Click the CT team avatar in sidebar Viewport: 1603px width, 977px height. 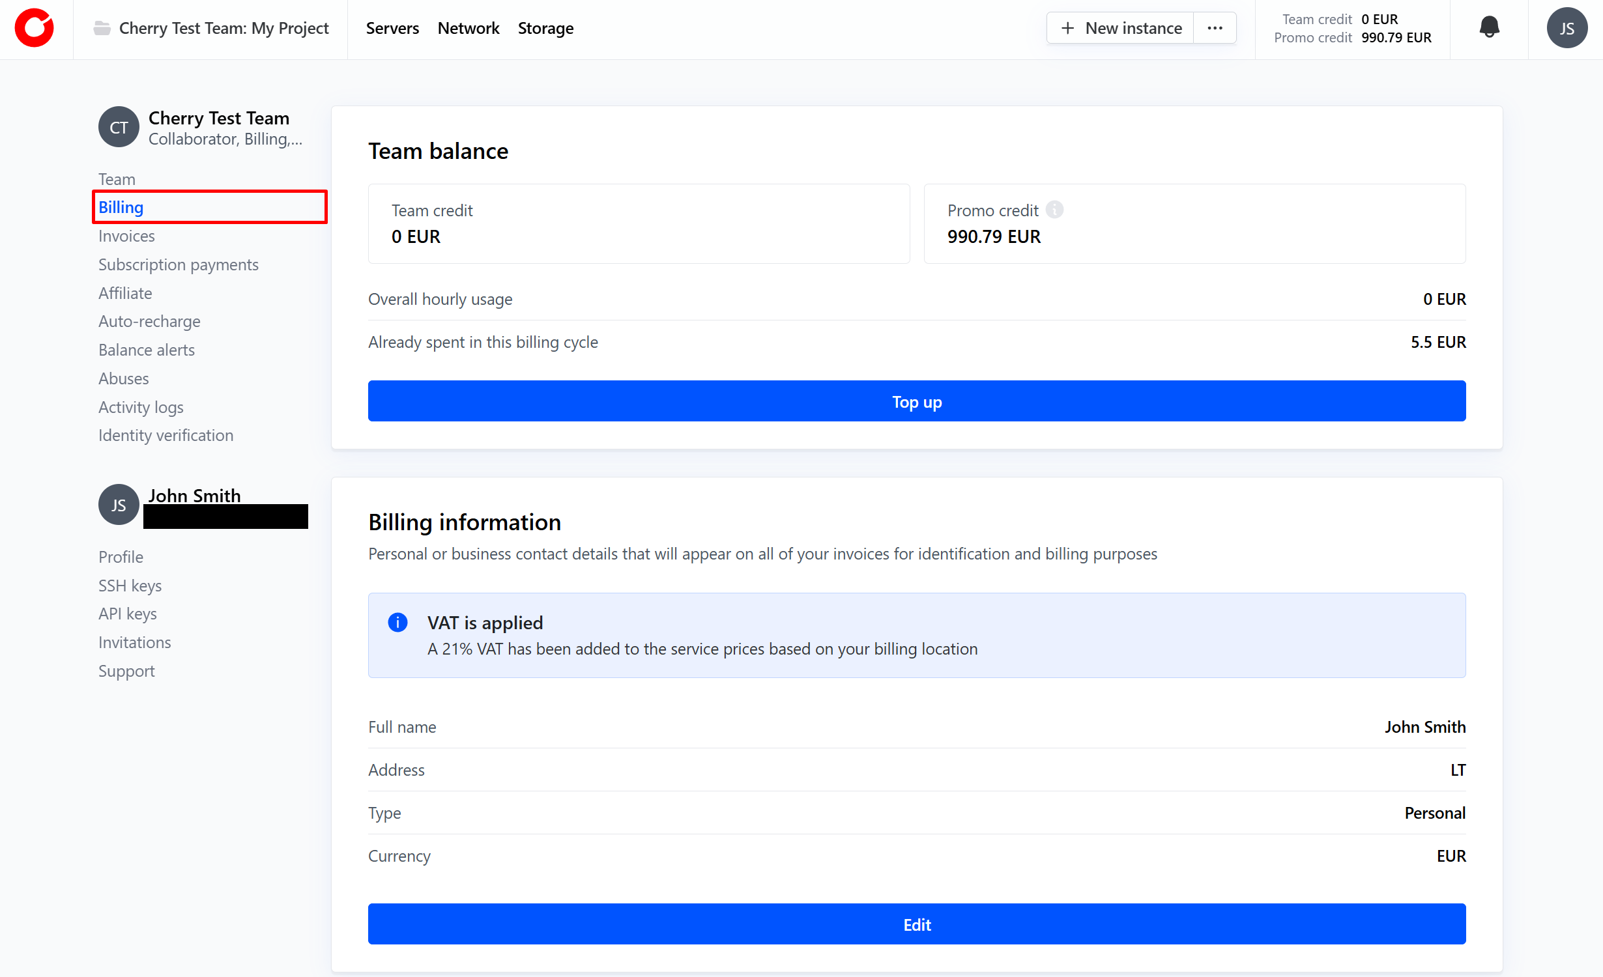tap(119, 127)
